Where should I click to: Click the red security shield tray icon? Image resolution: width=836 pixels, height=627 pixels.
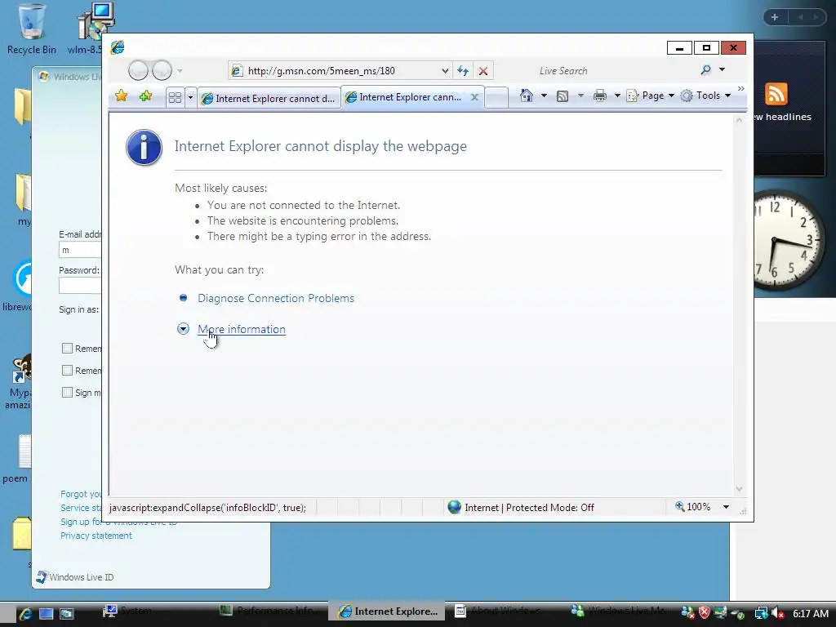pos(704,613)
